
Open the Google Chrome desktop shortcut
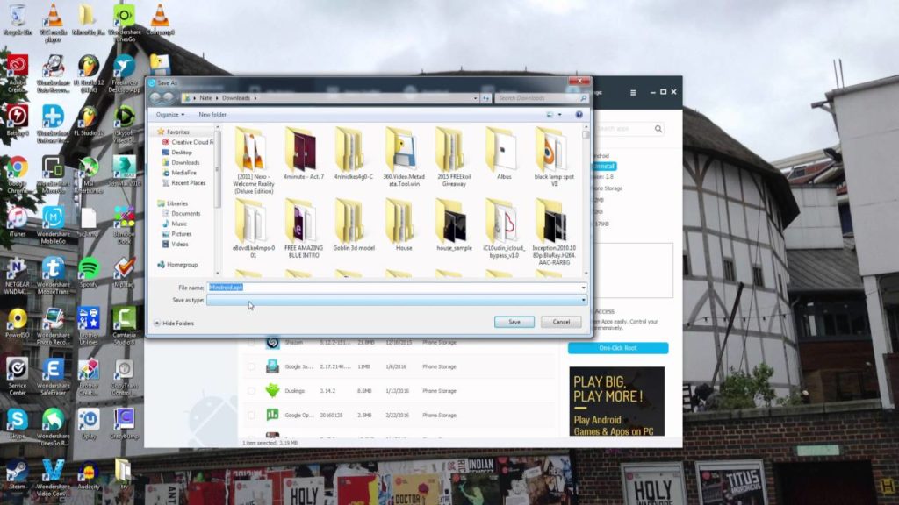click(18, 174)
